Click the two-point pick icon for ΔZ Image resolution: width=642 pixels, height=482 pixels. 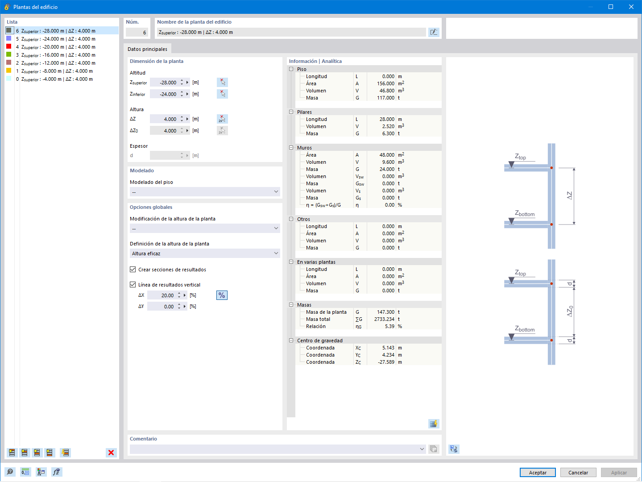point(222,119)
